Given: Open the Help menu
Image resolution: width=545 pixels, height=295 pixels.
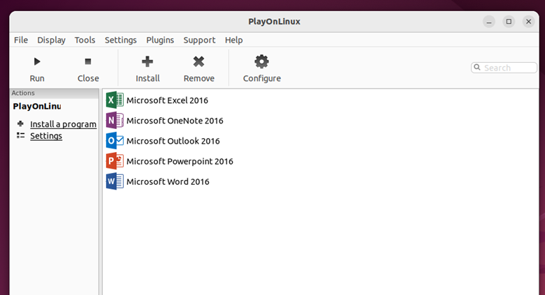Looking at the screenshot, I should click(234, 40).
